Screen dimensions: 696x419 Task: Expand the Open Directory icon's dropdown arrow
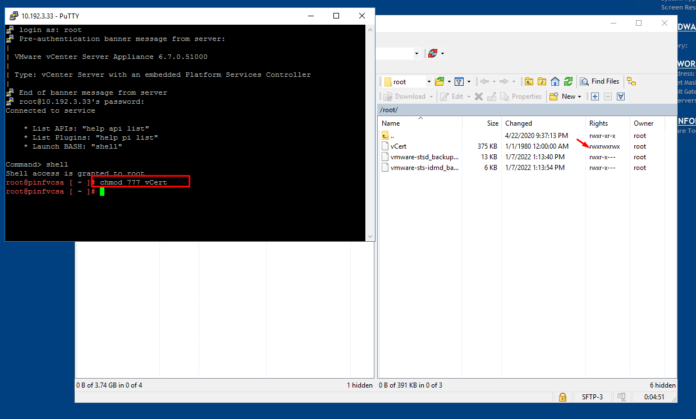[x=448, y=82]
